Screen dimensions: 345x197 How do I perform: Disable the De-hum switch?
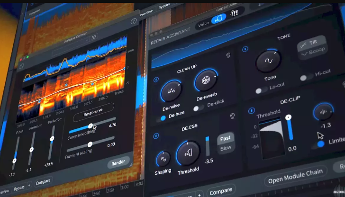click(161, 119)
